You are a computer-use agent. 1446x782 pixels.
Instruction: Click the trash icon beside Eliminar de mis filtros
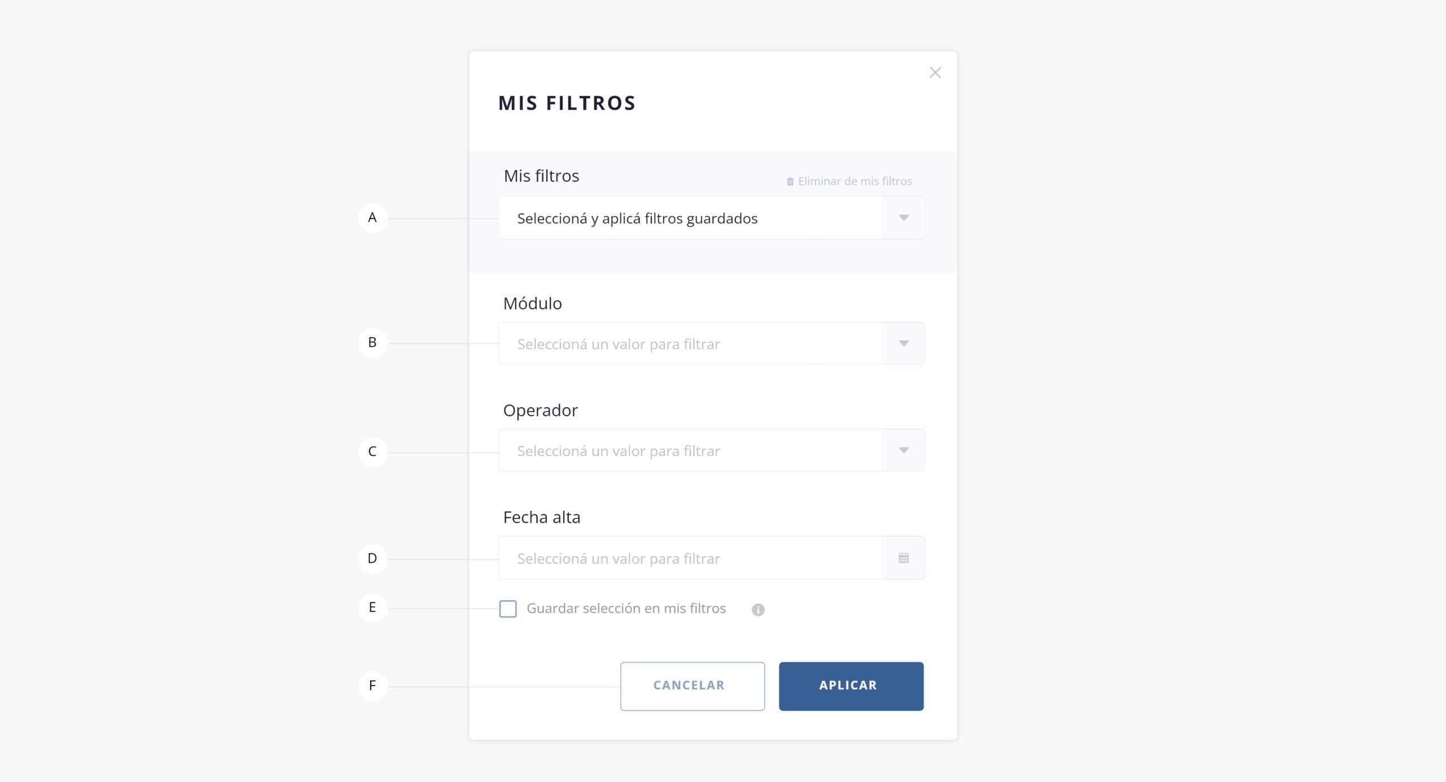pos(790,181)
